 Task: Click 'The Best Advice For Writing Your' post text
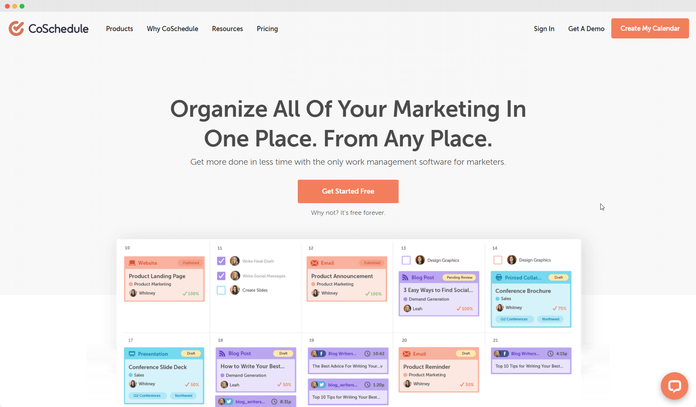347,366
